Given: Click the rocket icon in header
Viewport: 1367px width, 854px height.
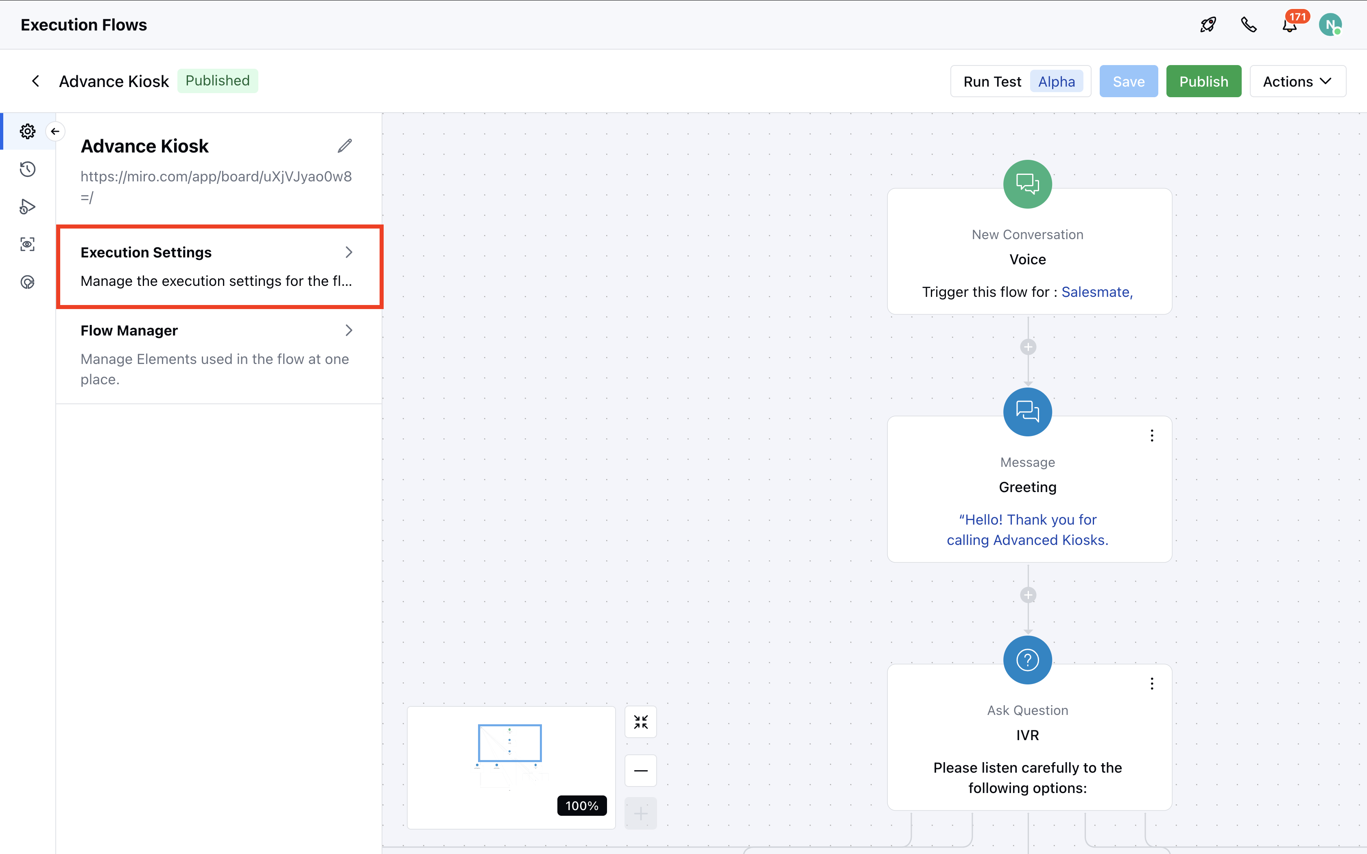Looking at the screenshot, I should [1208, 25].
